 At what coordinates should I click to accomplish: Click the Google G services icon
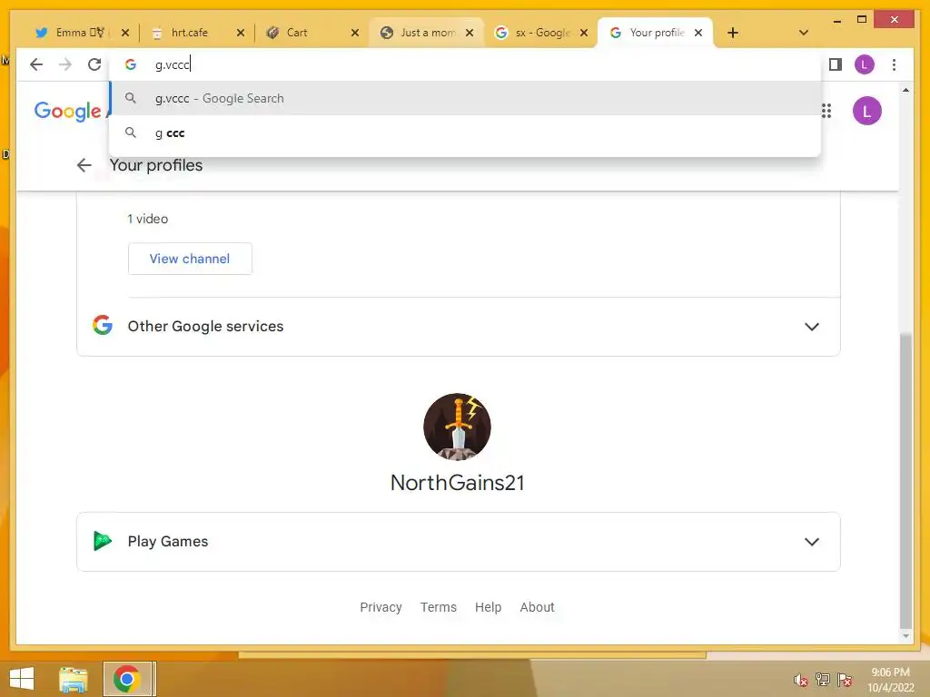coord(103,325)
